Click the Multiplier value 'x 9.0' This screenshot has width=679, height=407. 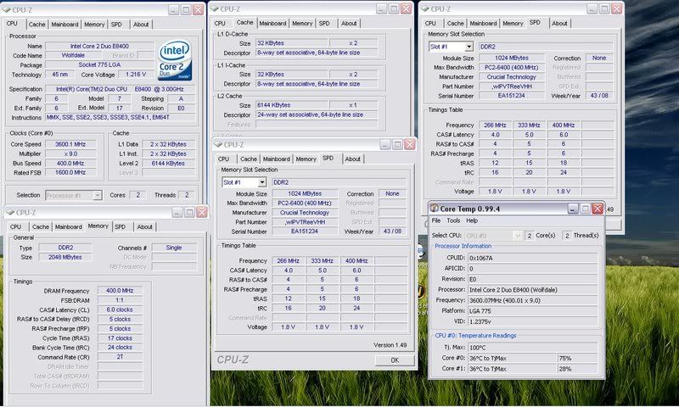[x=70, y=153]
